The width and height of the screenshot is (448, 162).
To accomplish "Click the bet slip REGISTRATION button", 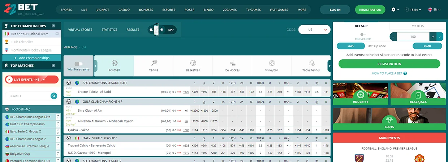I will pos(389,64).
